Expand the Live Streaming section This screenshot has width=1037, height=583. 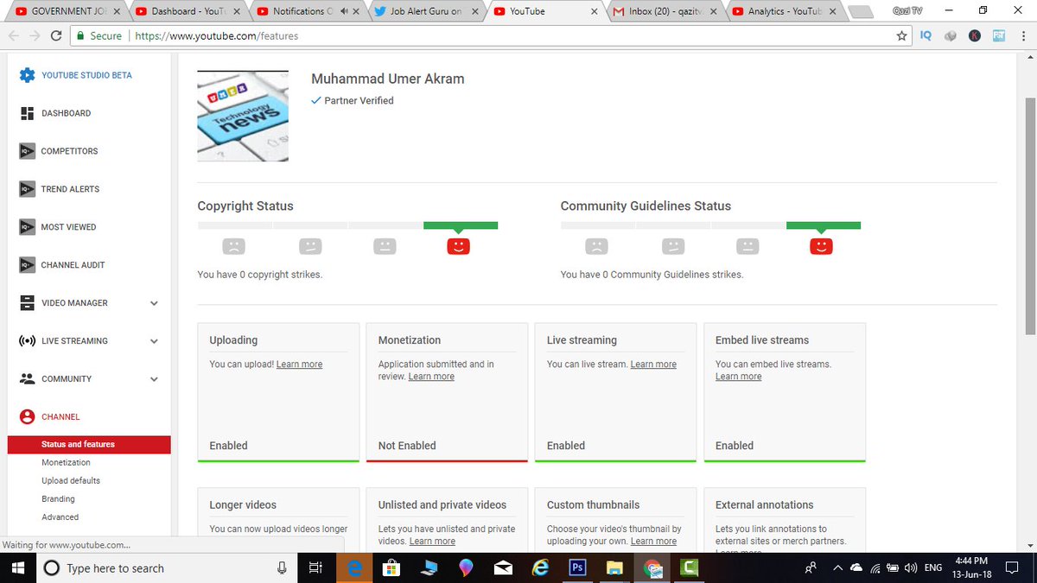coord(154,341)
